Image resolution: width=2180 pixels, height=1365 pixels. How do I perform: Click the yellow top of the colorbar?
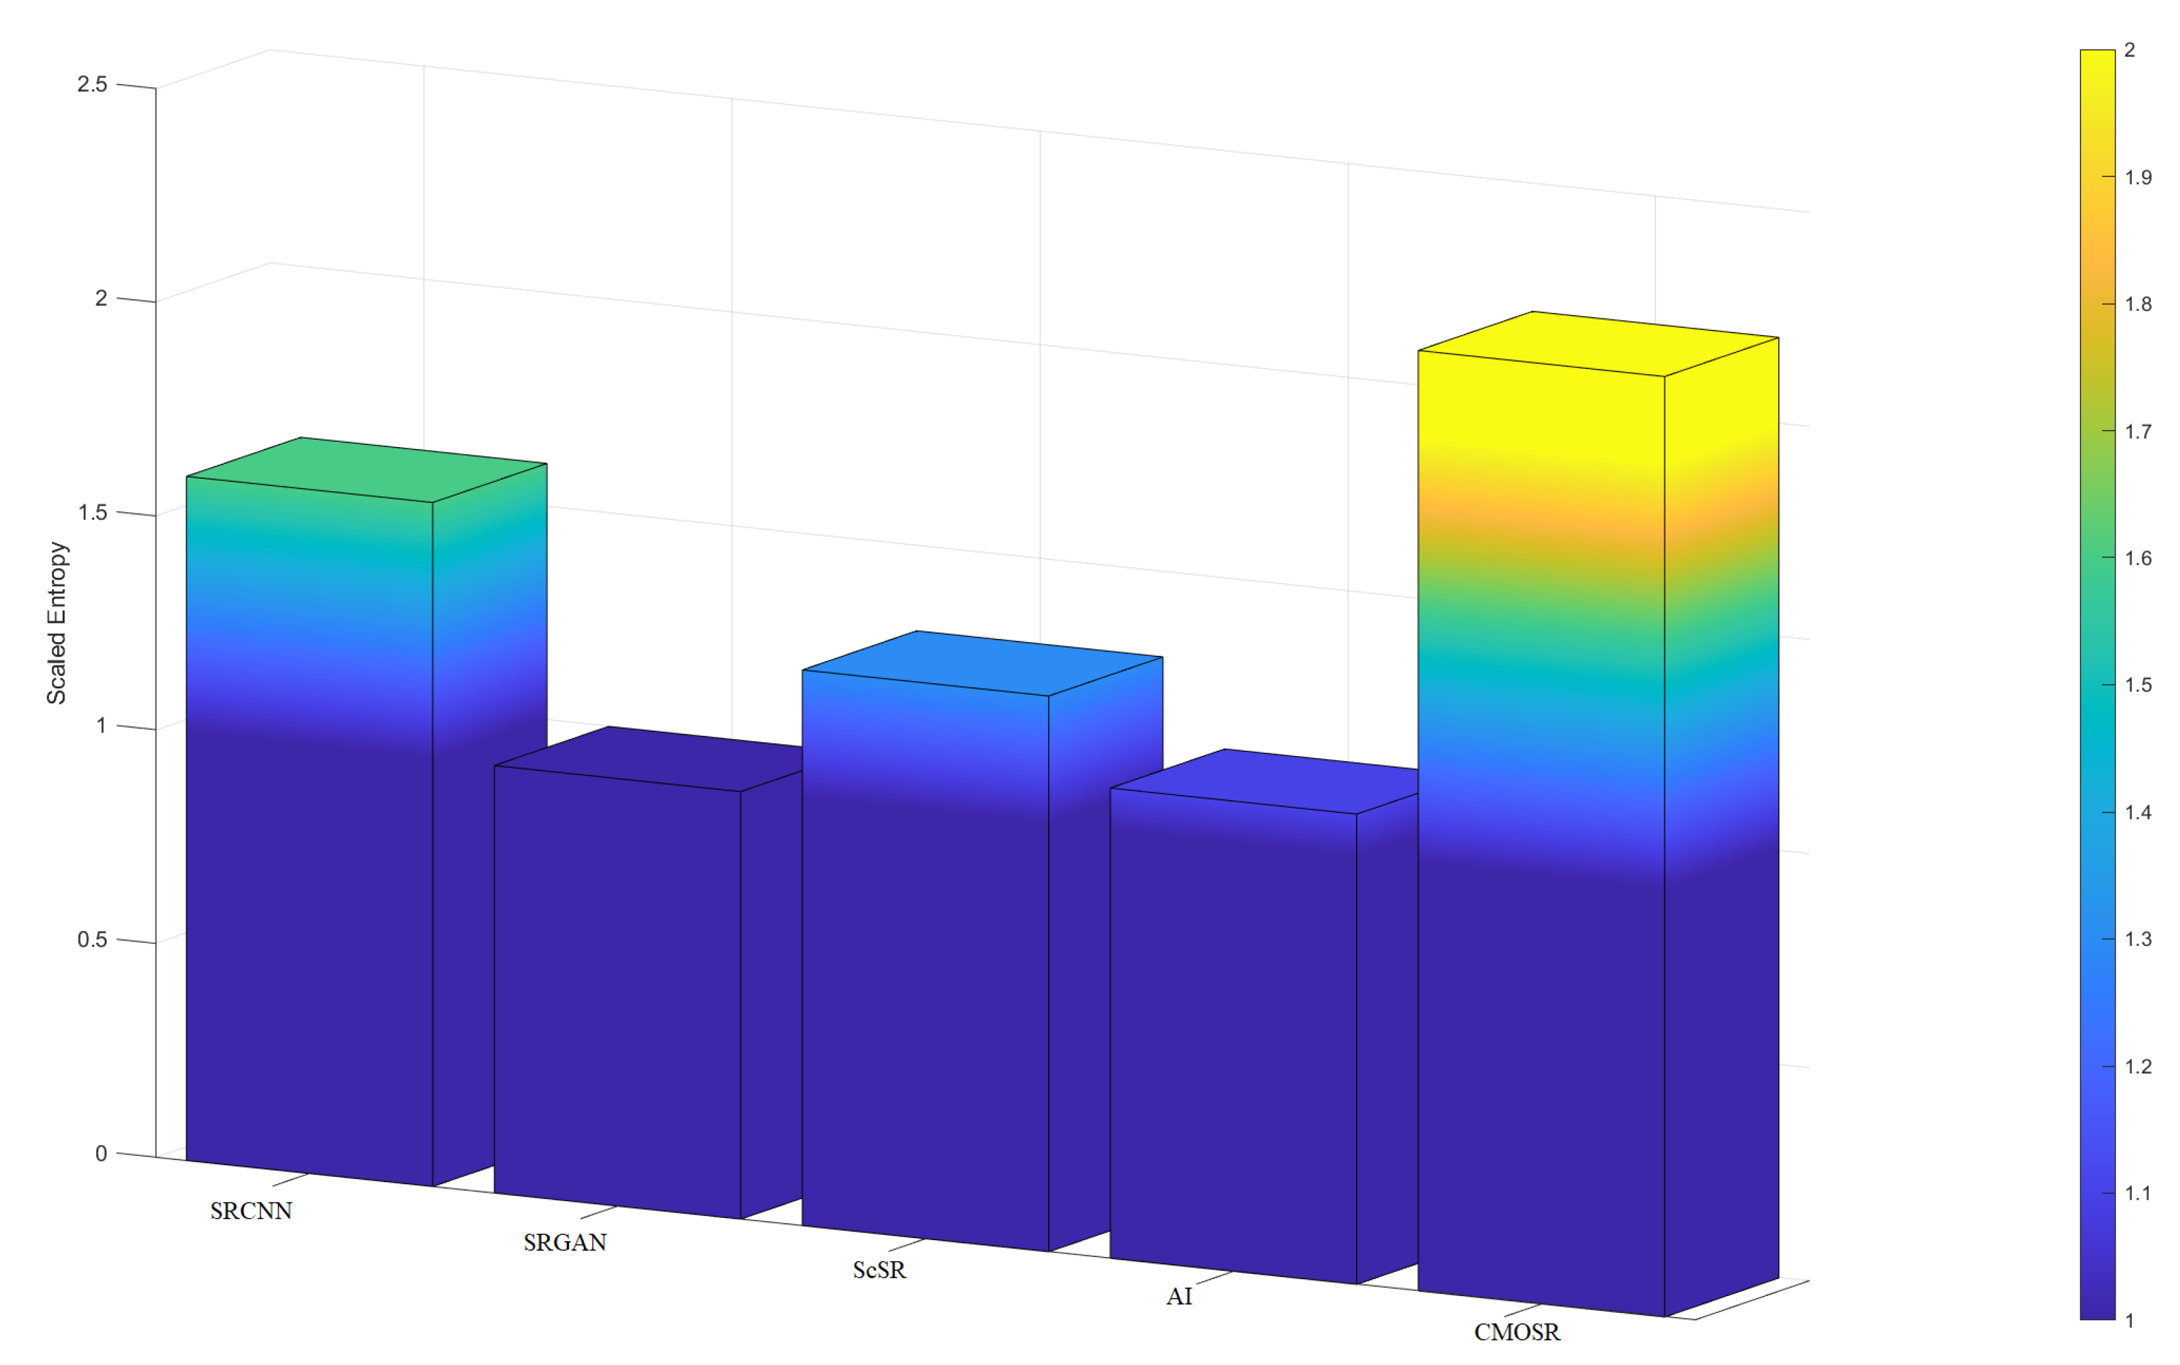click(x=2097, y=68)
